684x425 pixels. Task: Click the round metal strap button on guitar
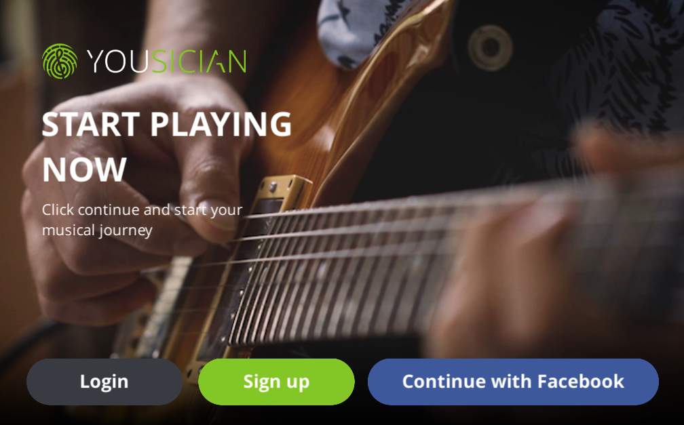coord(490,47)
